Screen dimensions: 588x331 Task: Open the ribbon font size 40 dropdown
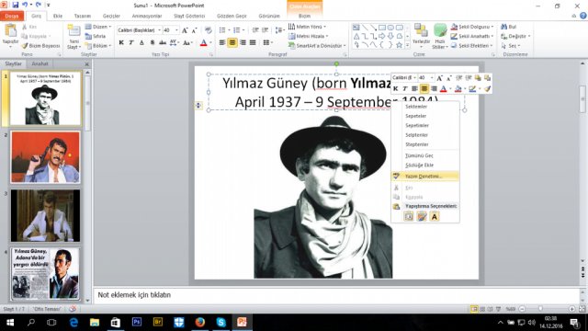click(x=176, y=30)
